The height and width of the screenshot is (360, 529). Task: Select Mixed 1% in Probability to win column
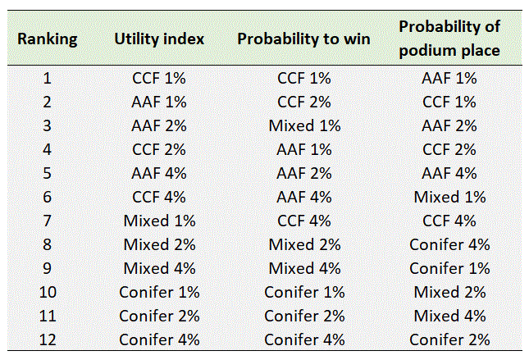coord(304,126)
